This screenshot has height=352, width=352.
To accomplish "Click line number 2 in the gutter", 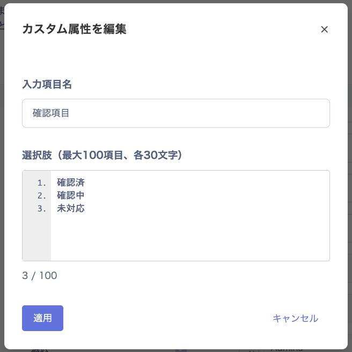I will (42, 195).
